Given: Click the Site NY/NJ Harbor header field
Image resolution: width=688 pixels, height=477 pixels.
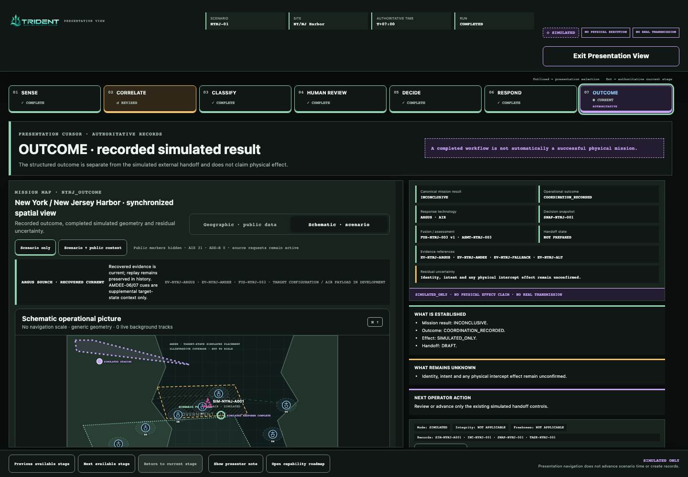Looking at the screenshot, I should pos(328,21).
